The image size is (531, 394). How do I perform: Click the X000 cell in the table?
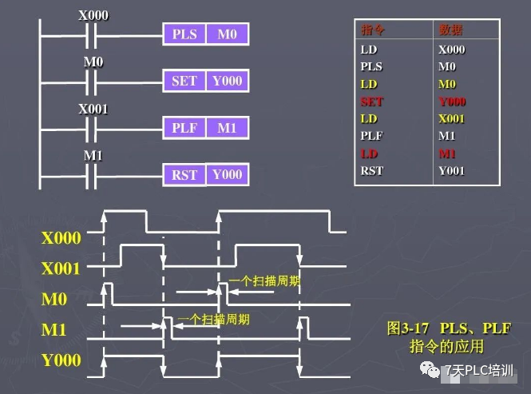452,50
